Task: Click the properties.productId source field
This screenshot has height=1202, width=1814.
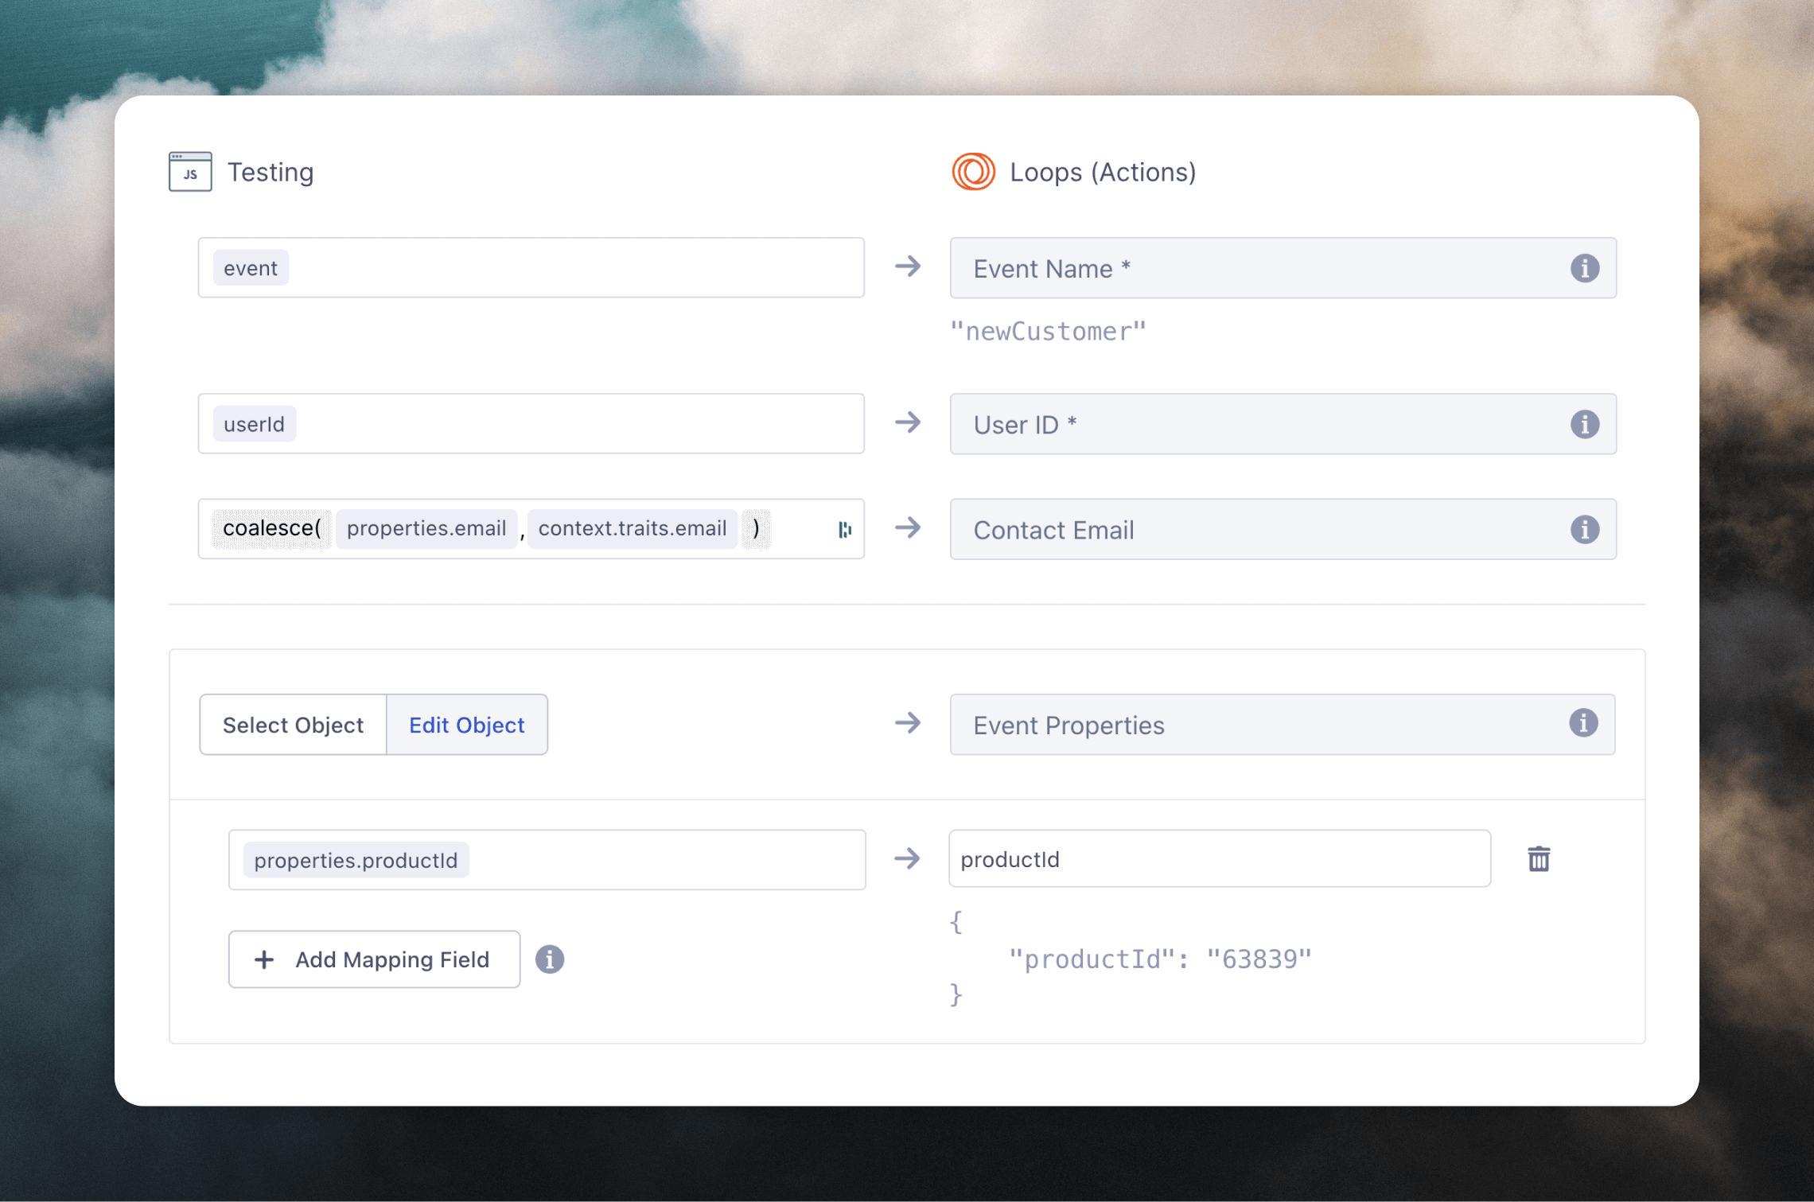Action: (547, 860)
